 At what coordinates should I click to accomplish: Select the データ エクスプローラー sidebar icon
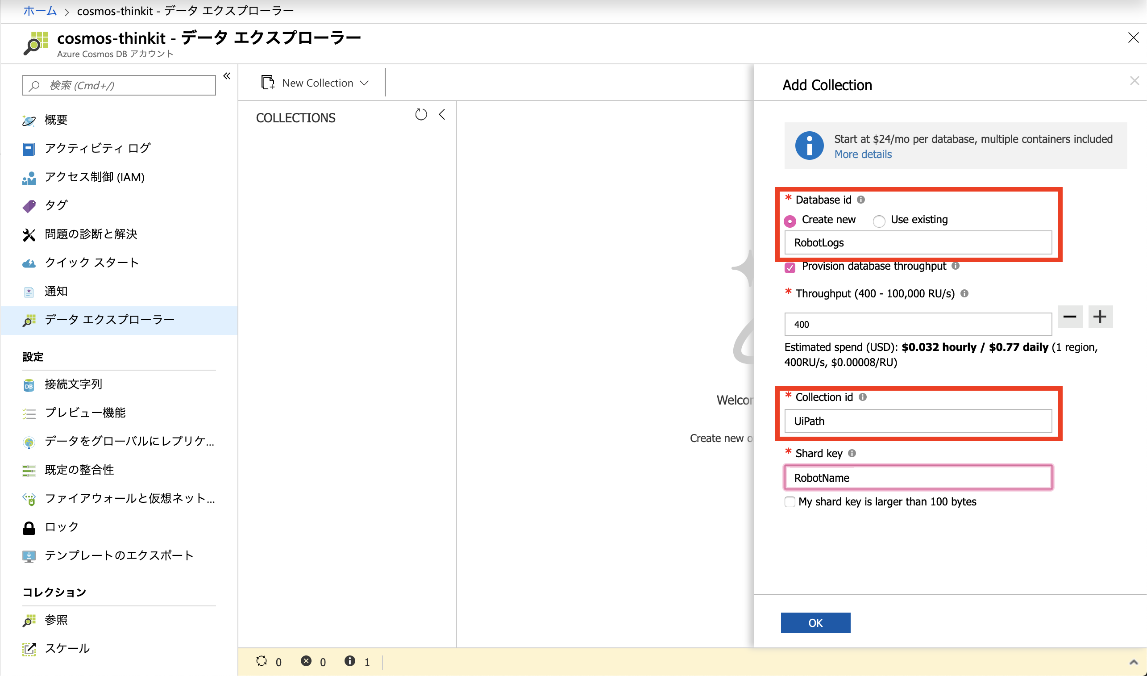click(x=29, y=320)
